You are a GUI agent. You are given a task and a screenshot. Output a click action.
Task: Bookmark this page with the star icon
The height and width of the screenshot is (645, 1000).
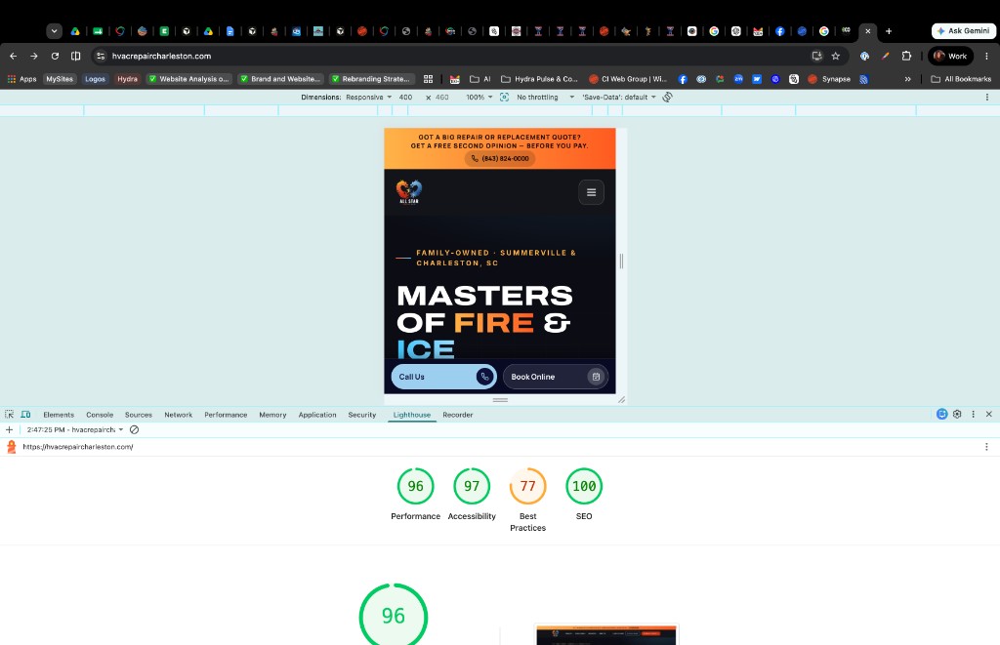point(836,56)
